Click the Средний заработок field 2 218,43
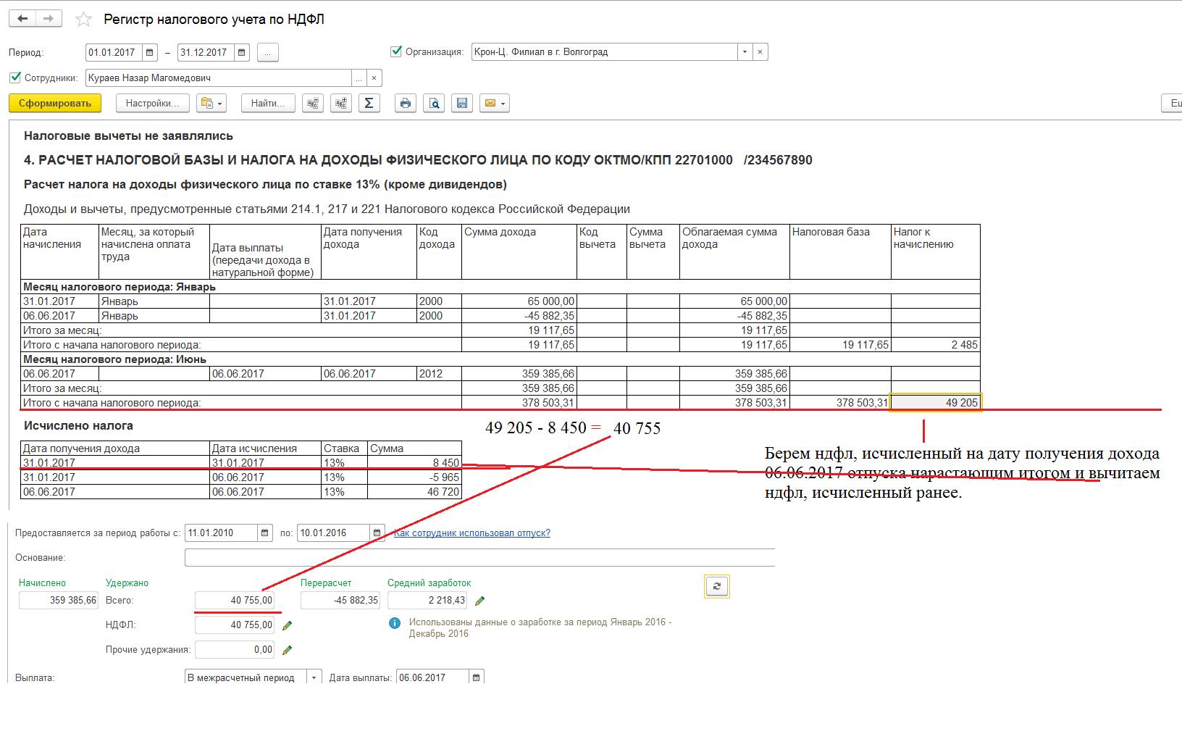Screen dimensions: 1182x747 click(427, 601)
